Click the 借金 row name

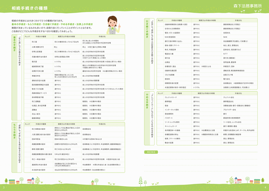click(166, 106)
